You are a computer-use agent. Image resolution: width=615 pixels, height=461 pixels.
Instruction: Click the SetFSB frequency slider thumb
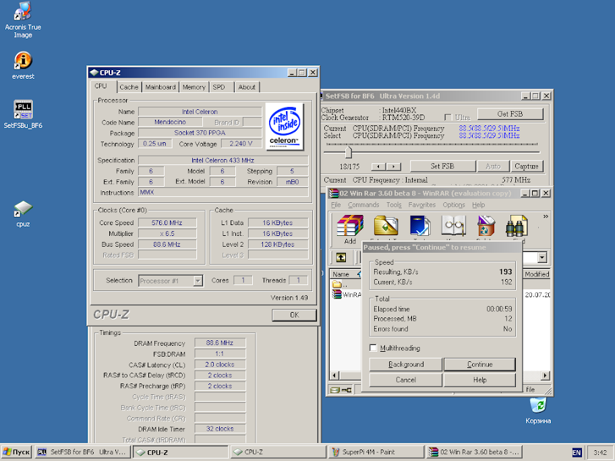coord(348,152)
